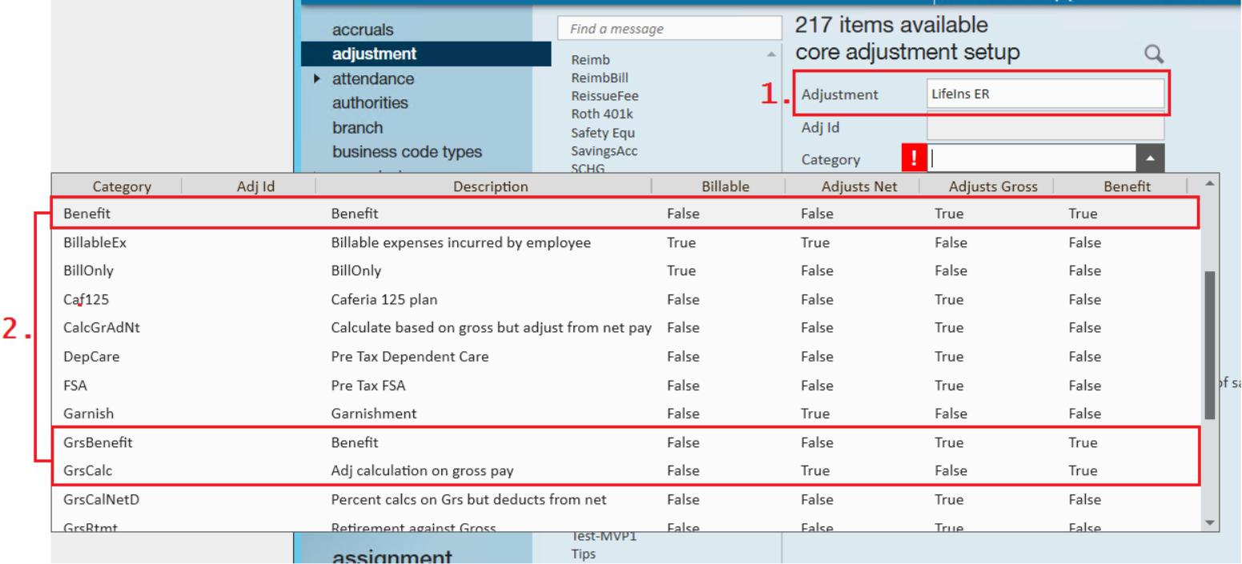
Task: Select accruals in the sidebar
Action: pos(363,30)
